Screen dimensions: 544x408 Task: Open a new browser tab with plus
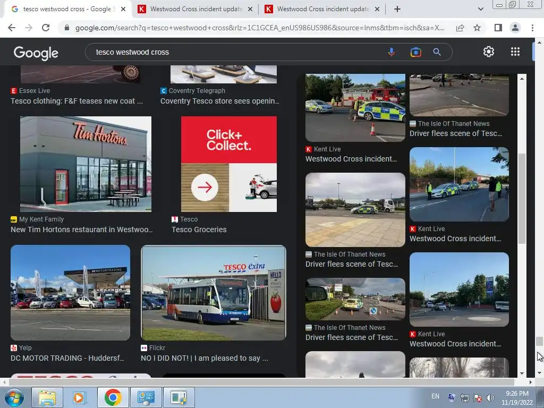(397, 9)
